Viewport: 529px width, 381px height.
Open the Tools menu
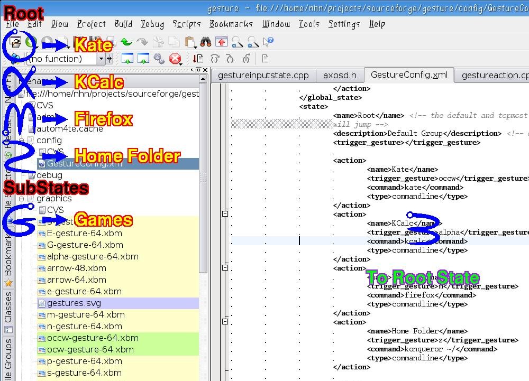(309, 24)
